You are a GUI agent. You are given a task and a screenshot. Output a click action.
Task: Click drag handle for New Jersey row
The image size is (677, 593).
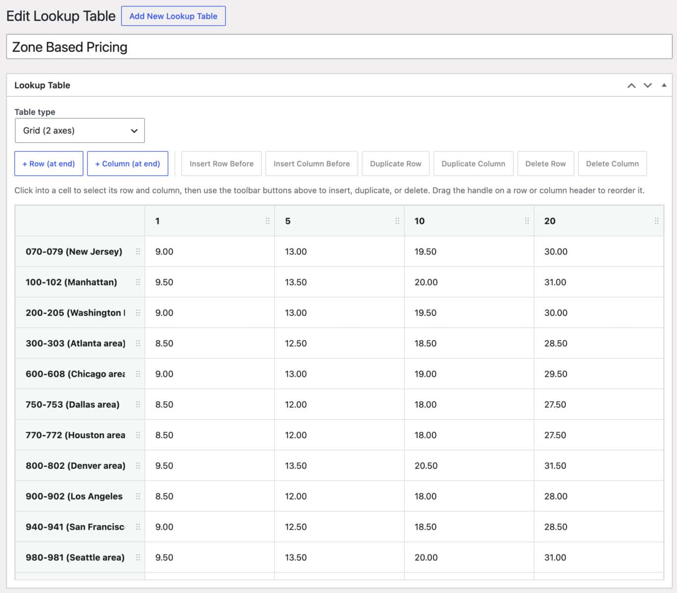(x=138, y=252)
